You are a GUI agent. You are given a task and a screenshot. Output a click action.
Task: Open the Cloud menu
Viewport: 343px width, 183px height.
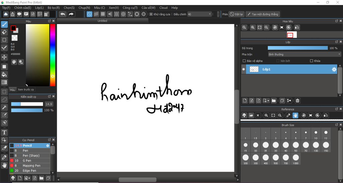pos(163,8)
